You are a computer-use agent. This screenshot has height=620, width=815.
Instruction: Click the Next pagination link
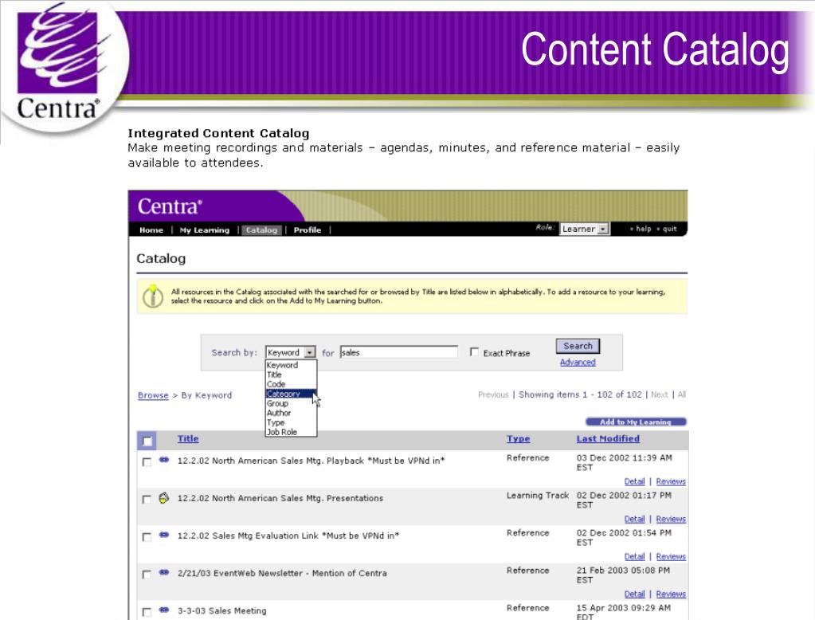[659, 394]
